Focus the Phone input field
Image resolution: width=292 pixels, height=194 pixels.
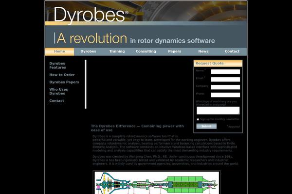tap(225, 95)
